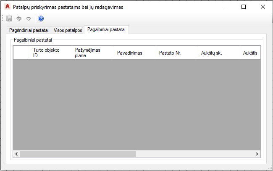The height and width of the screenshot is (171, 273).
Task: Open help via blue question mark icon
Action: click(x=41, y=18)
